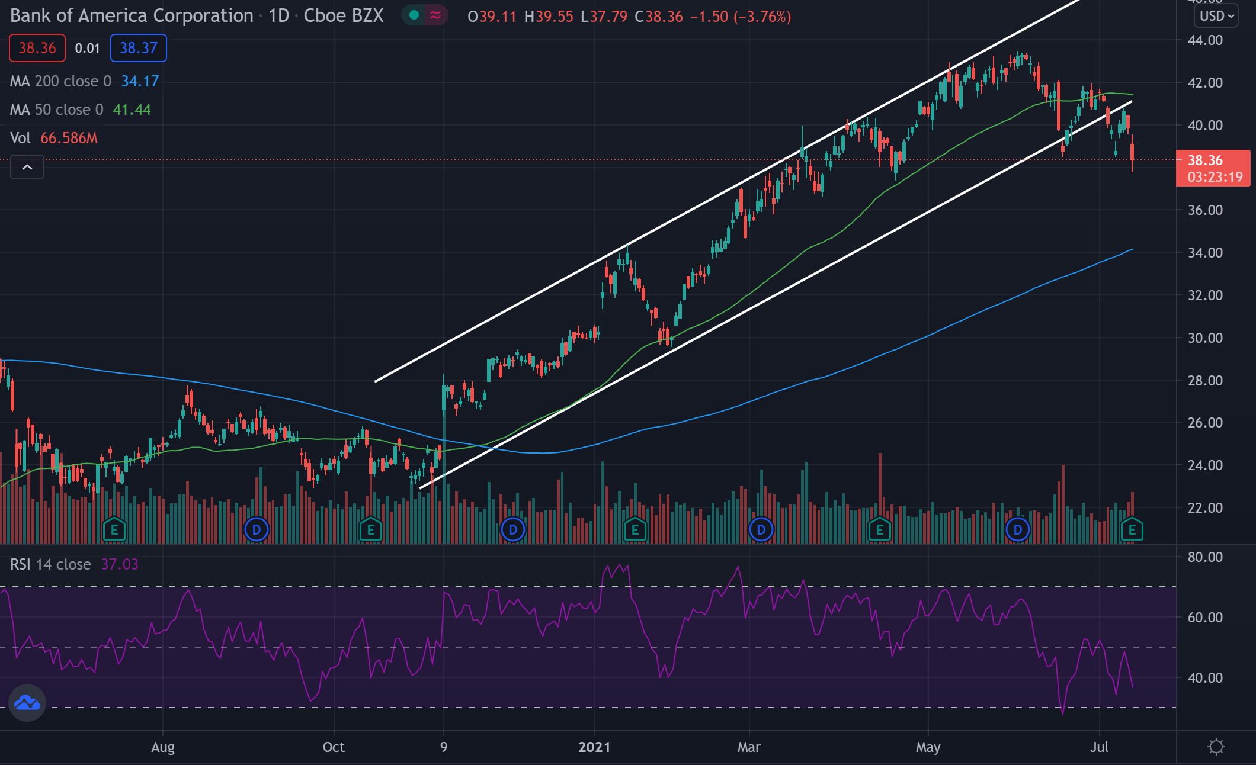The width and height of the screenshot is (1256, 765).
Task: Click the Aug label on the time axis
Action: click(x=163, y=747)
